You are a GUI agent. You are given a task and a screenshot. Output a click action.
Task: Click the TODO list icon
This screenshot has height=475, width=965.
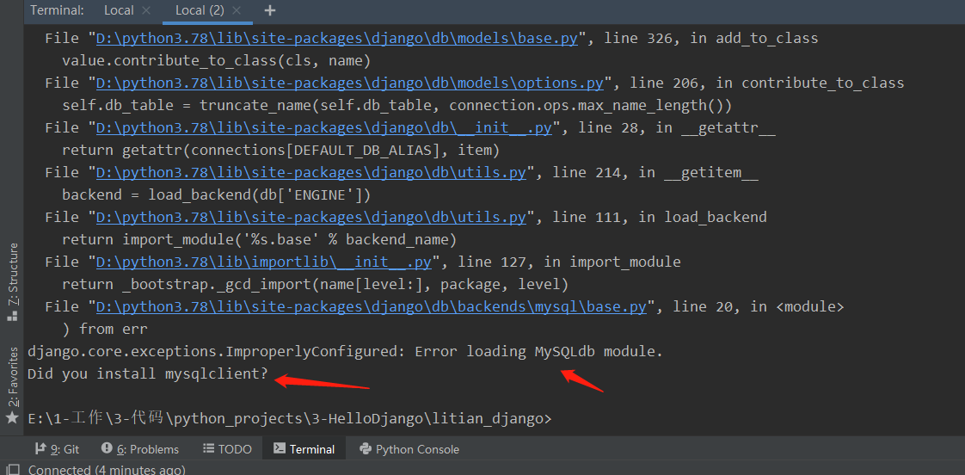tap(209, 448)
